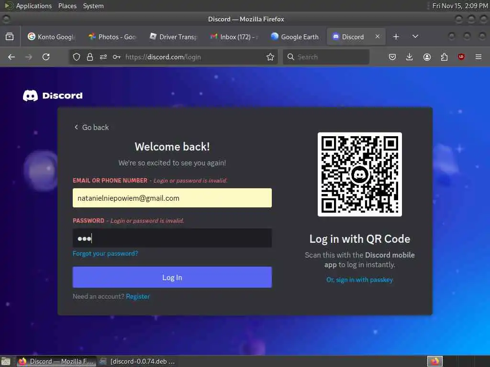Open the uBlock Origin extension icon
The height and width of the screenshot is (367, 490).
tap(461, 57)
